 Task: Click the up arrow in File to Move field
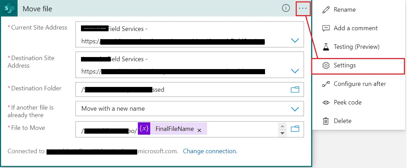(282, 126)
